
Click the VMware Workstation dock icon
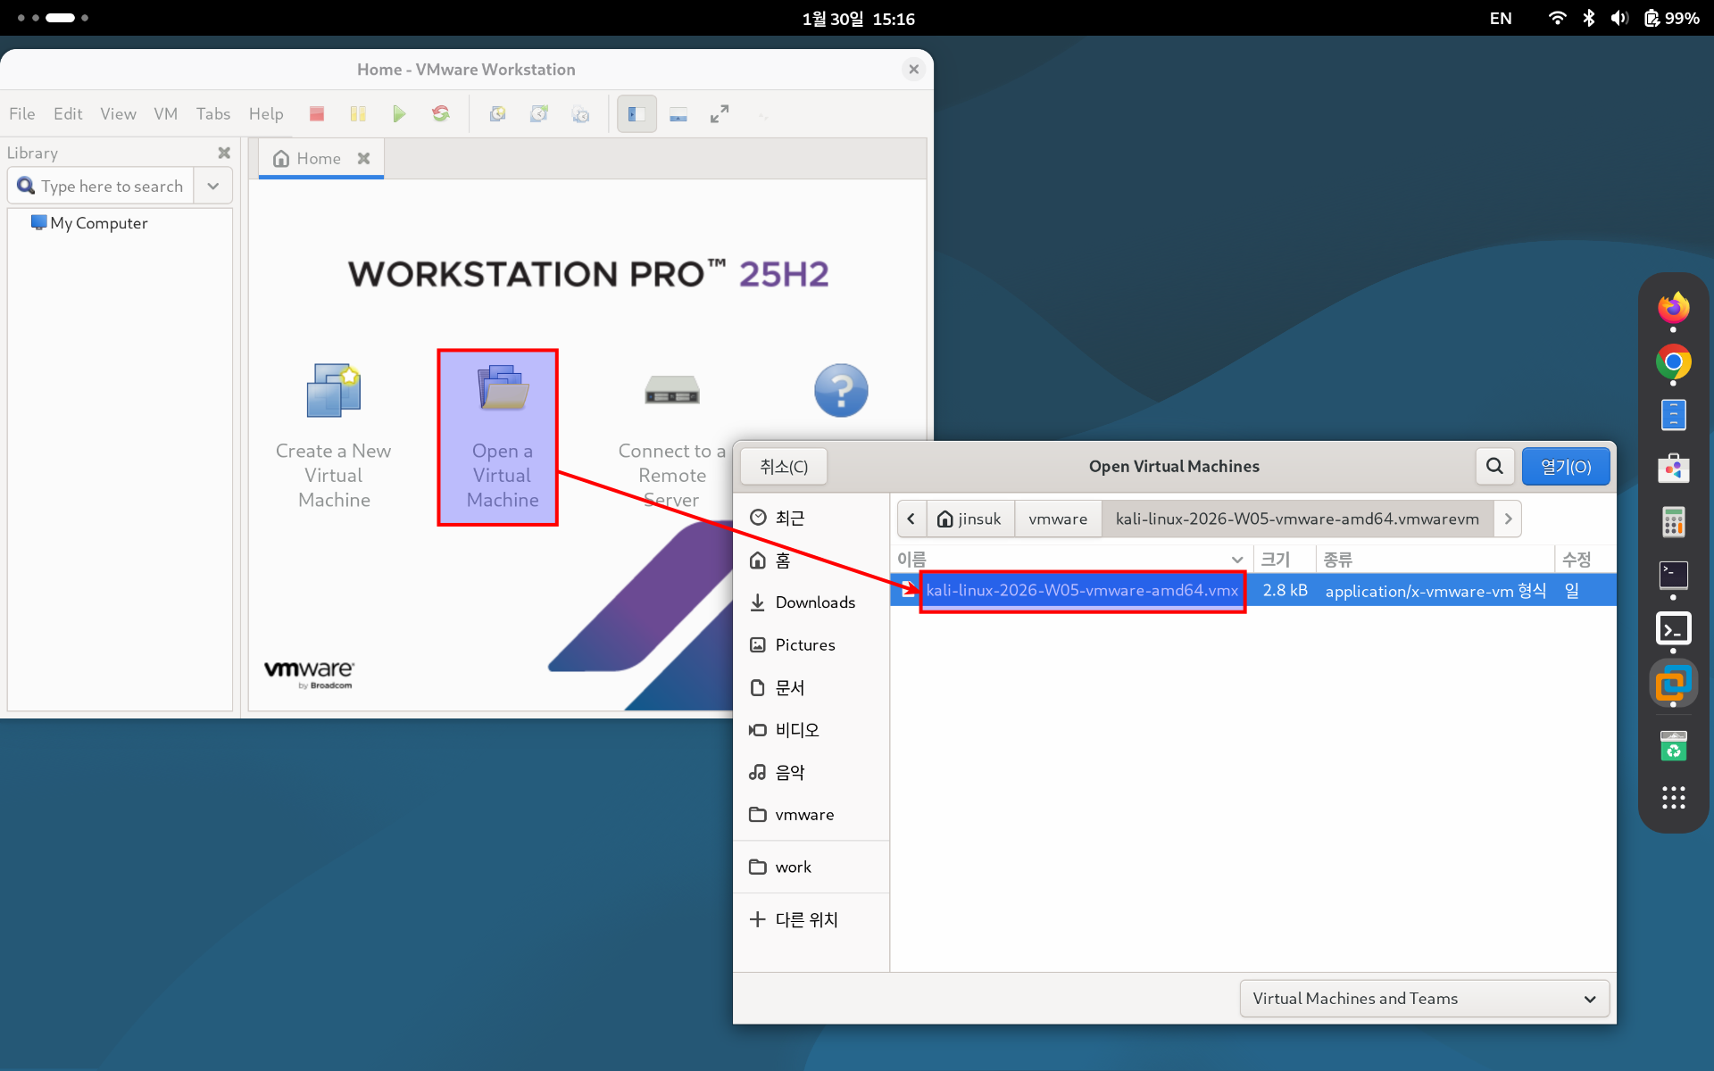click(x=1674, y=684)
